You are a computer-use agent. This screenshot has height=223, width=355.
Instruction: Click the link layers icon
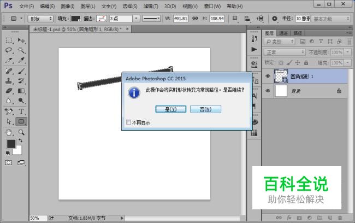(279, 218)
